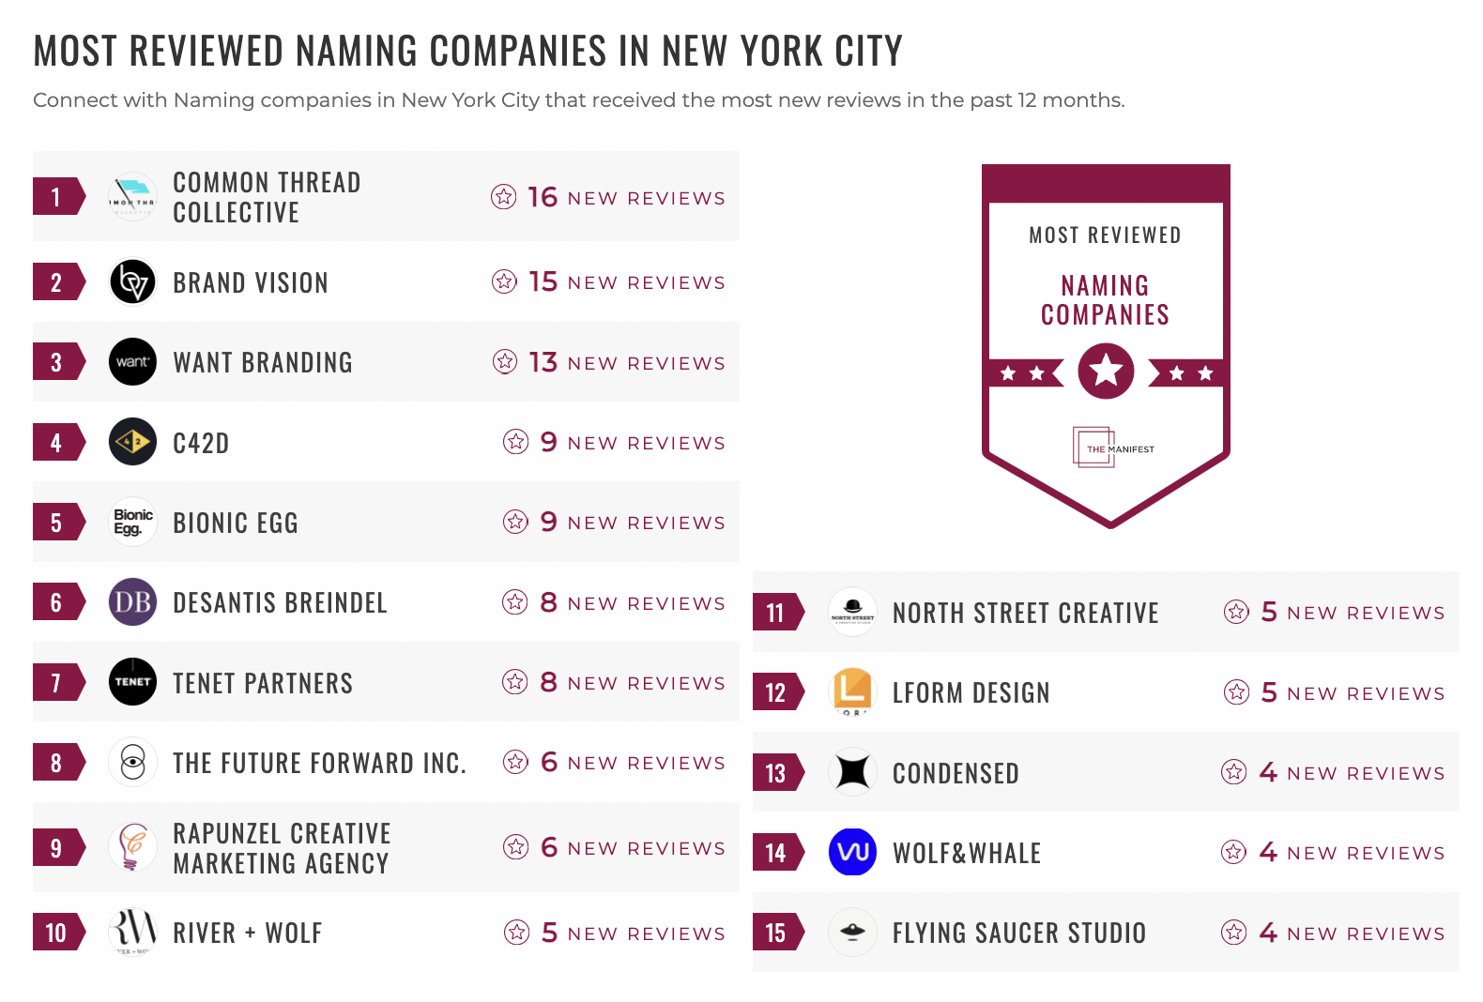Click the Brand Vision logo icon
This screenshot has width=1483, height=1002.
tap(132, 282)
